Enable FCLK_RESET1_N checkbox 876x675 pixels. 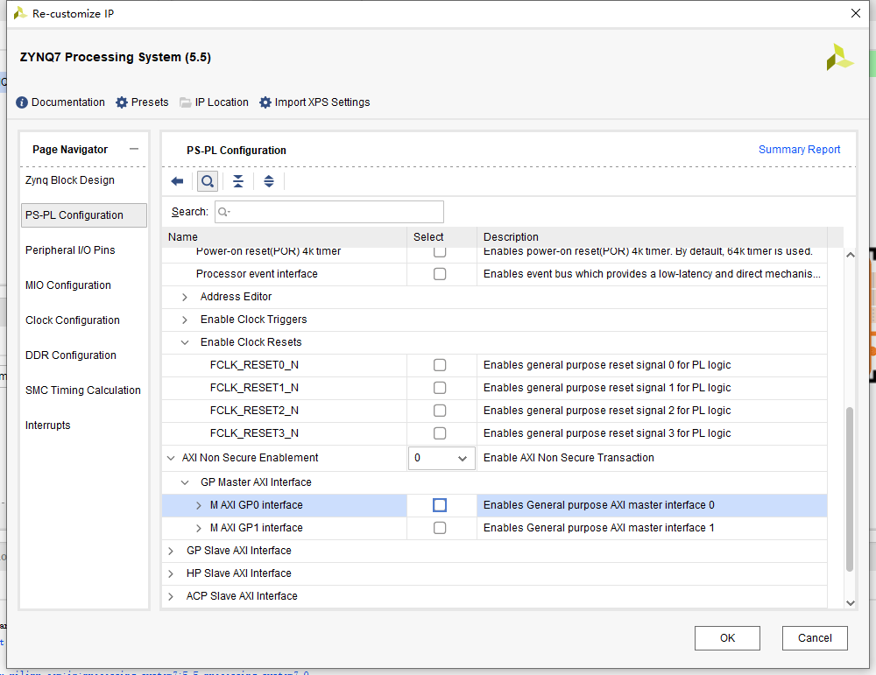(x=440, y=388)
